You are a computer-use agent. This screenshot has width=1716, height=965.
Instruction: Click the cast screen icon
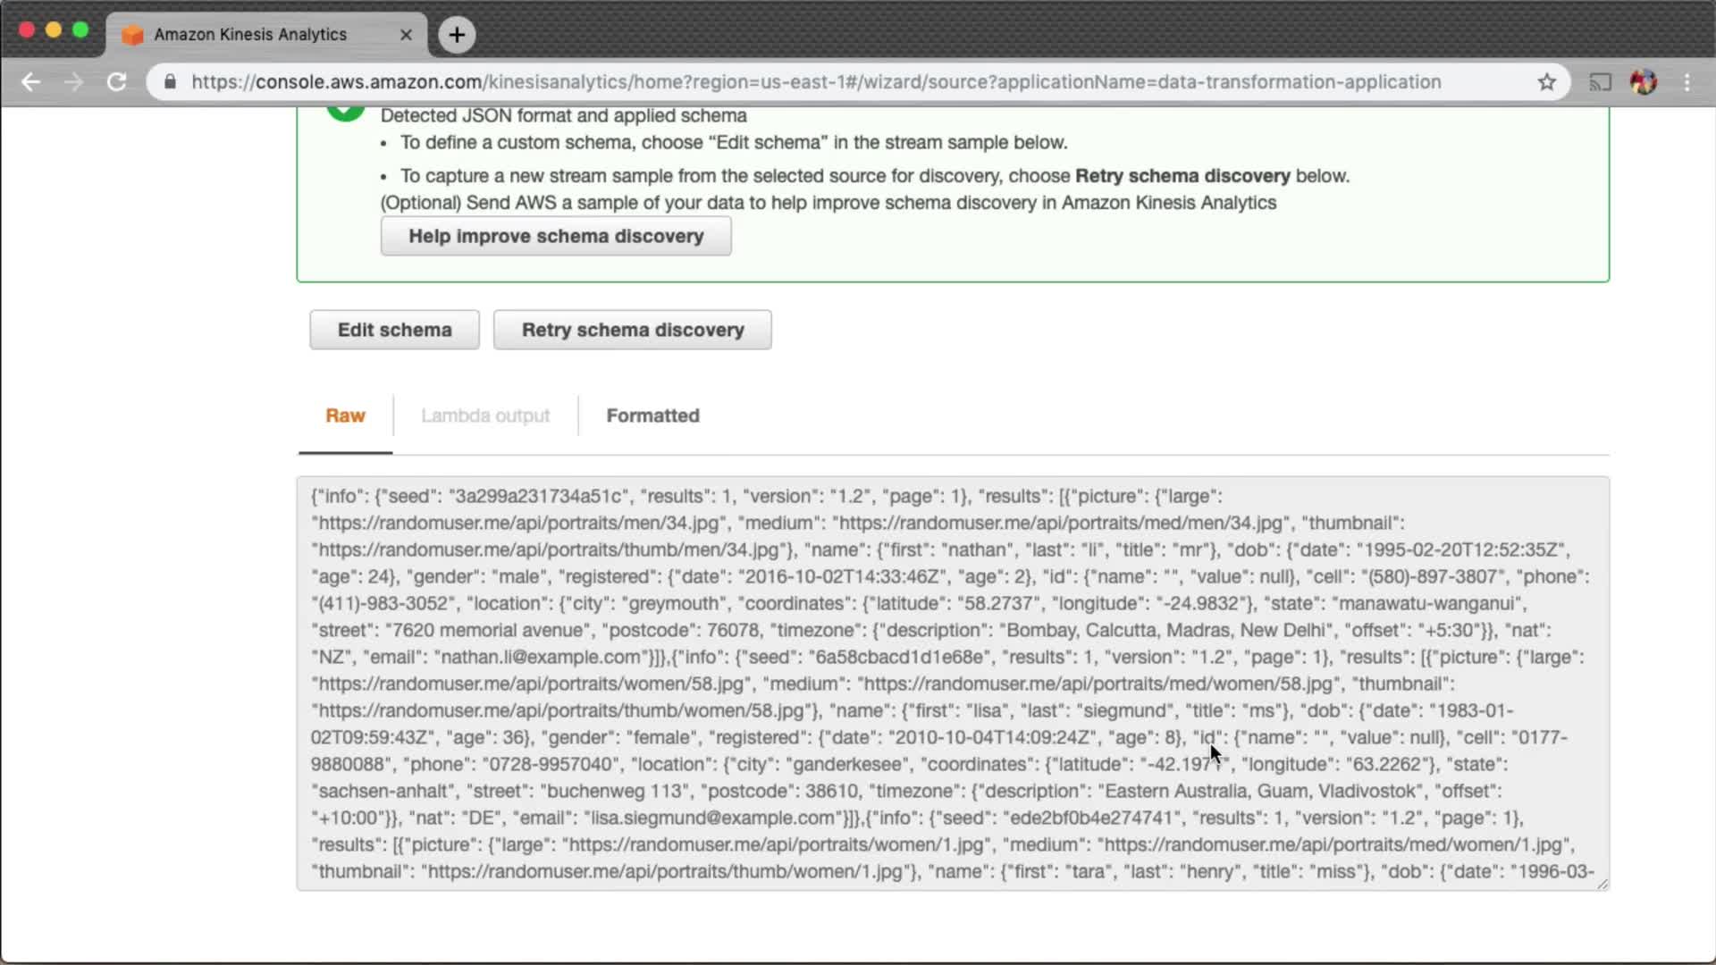point(1600,82)
